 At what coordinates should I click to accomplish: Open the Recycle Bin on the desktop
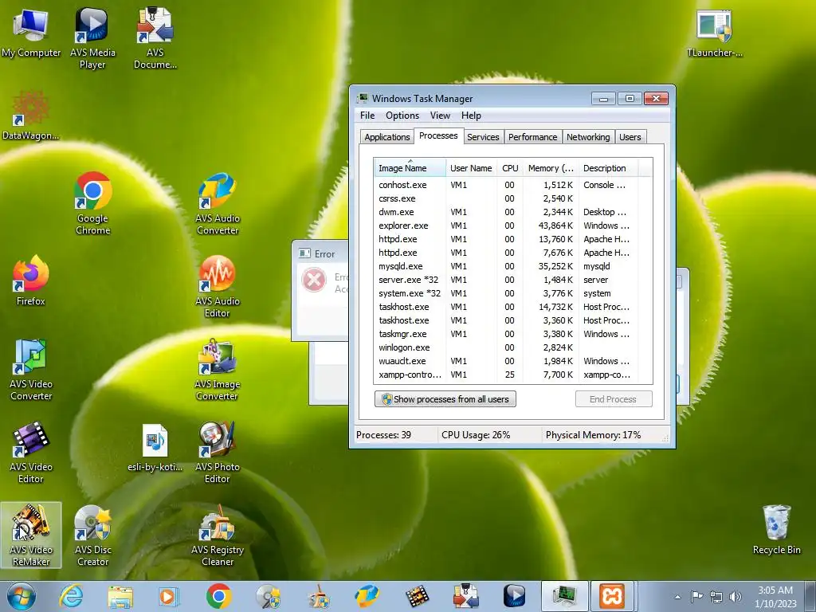[776, 530]
